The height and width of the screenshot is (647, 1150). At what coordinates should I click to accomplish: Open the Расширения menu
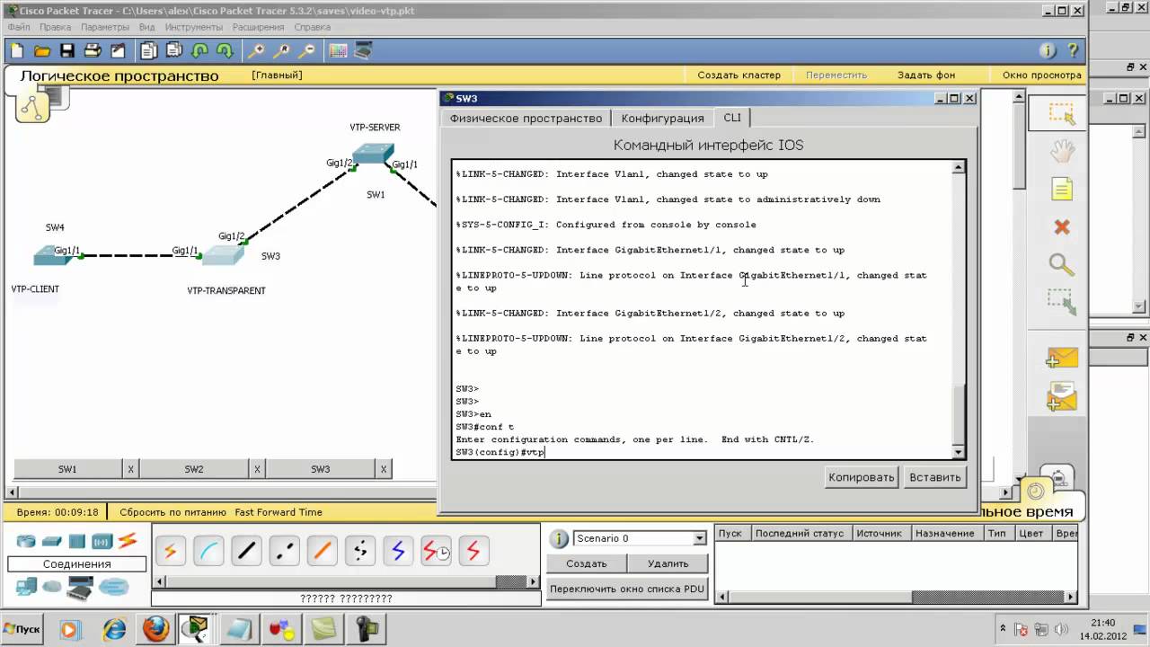(x=258, y=27)
